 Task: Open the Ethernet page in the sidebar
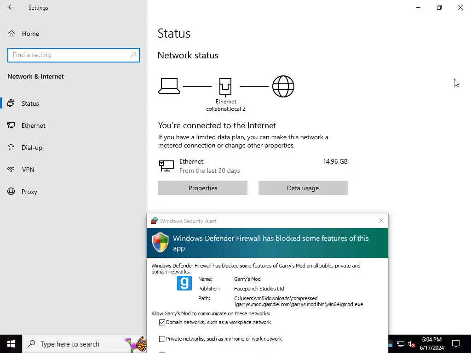click(x=74, y=125)
